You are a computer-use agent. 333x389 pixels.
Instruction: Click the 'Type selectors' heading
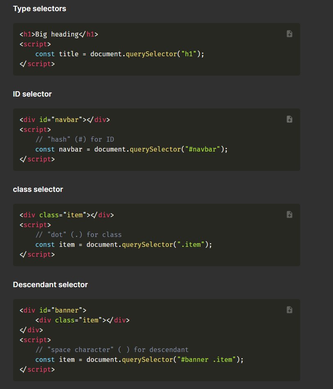coord(40,9)
